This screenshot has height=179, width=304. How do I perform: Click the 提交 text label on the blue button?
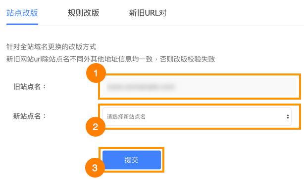[x=131, y=160]
